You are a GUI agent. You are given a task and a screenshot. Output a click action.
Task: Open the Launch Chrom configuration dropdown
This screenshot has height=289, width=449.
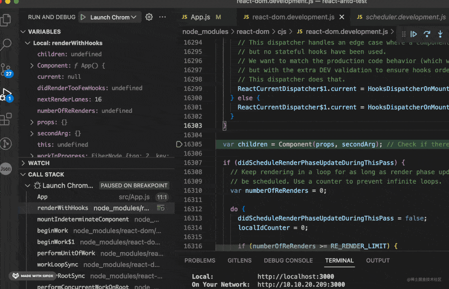tap(109, 17)
